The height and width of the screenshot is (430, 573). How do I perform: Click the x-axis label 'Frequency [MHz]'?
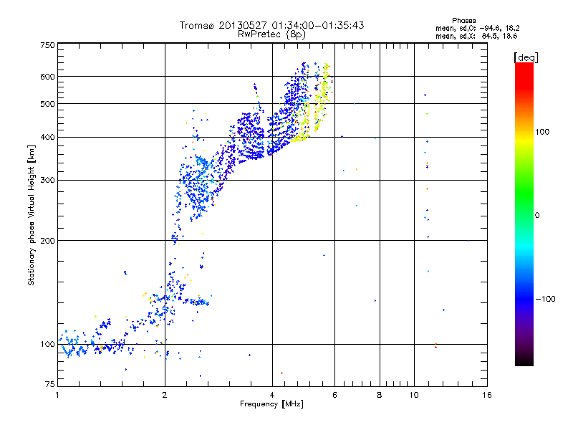pos(271,404)
